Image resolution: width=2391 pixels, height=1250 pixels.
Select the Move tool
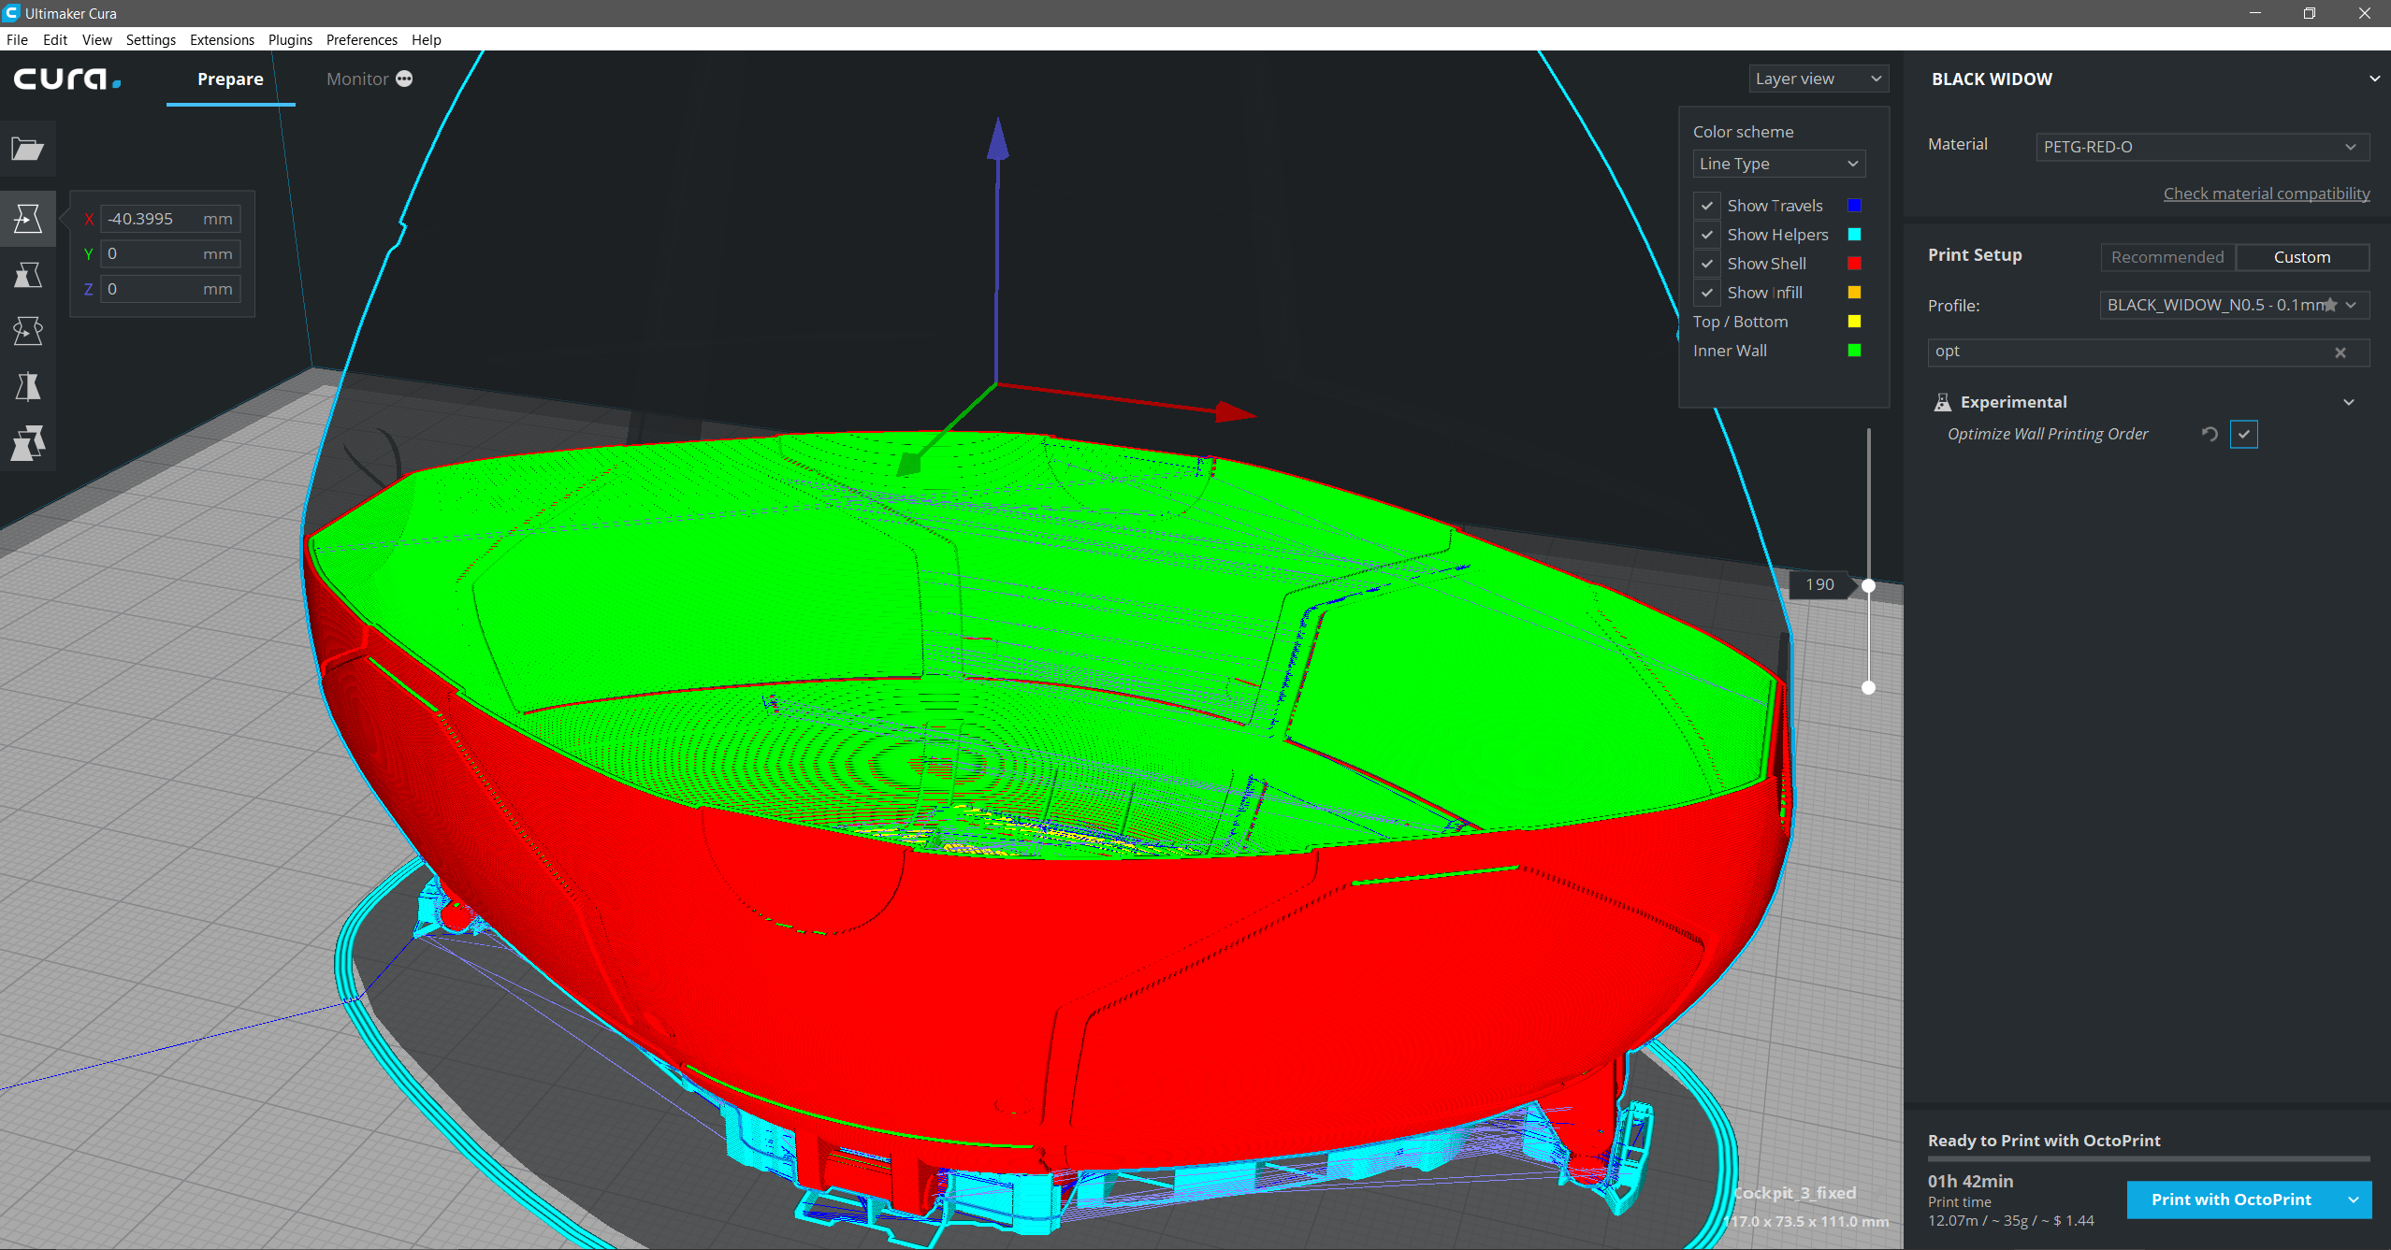tap(28, 218)
